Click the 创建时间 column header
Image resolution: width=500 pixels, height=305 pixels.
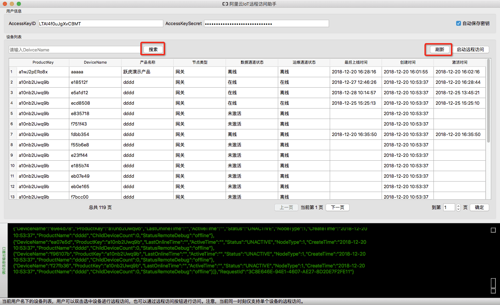[x=408, y=62]
